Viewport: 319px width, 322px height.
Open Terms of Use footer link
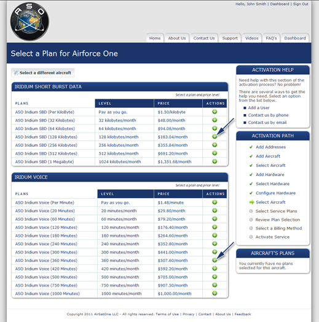[x=167, y=314]
